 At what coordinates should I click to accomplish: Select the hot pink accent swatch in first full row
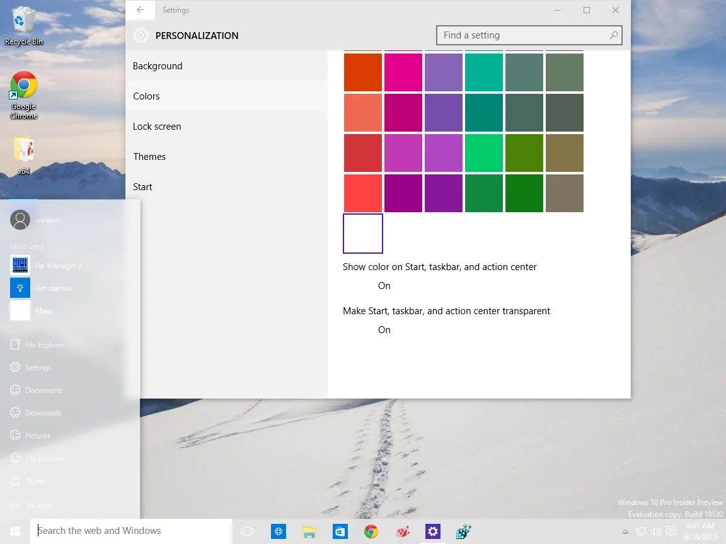coord(403,72)
